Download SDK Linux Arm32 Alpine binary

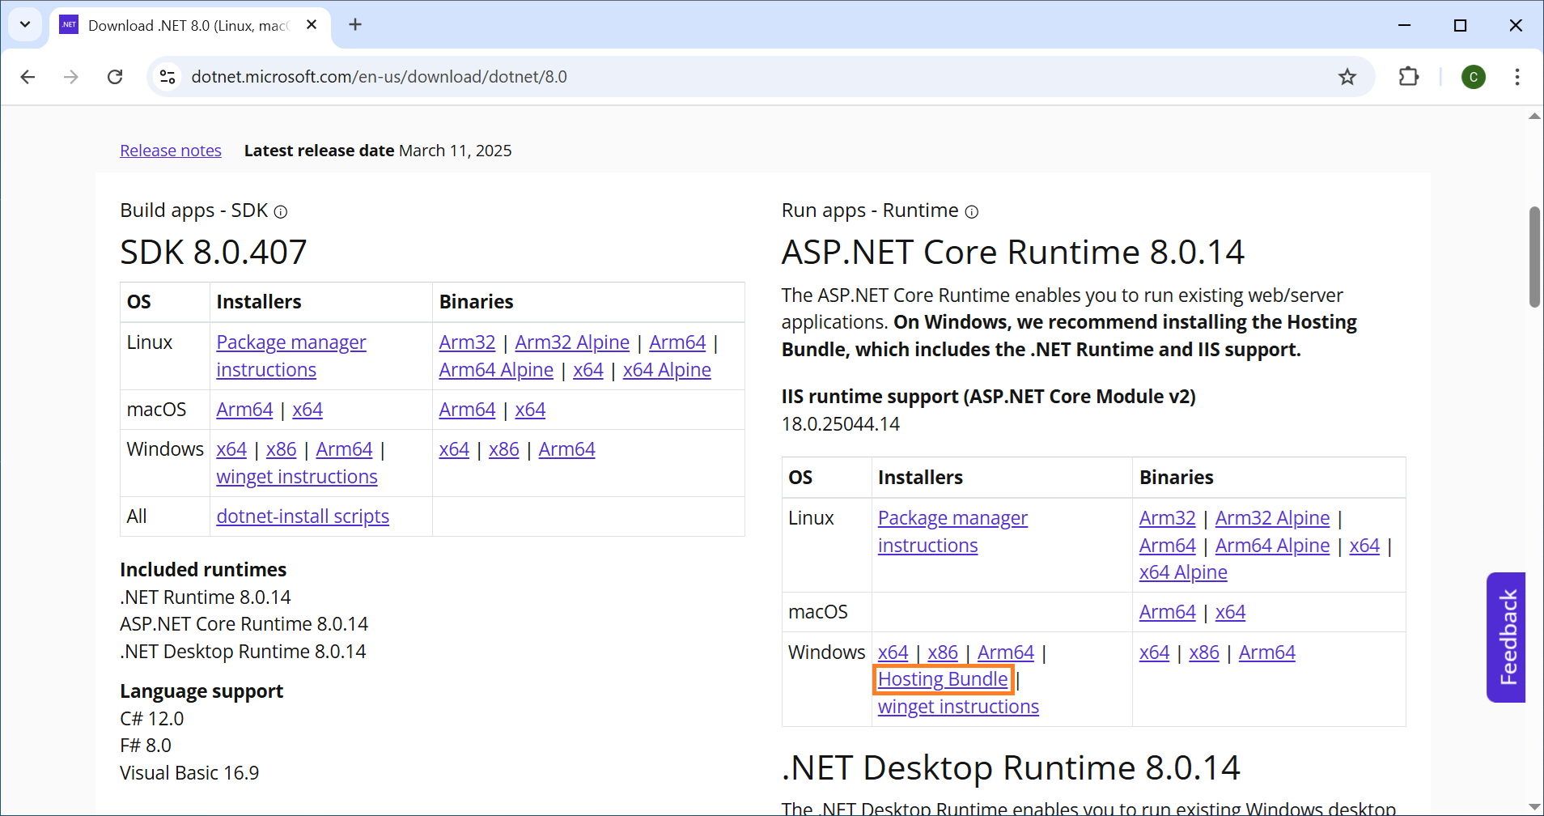click(572, 342)
